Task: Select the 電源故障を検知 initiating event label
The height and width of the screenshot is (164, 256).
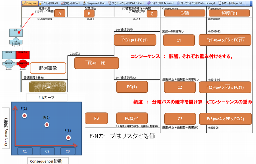Action: pos(34,78)
